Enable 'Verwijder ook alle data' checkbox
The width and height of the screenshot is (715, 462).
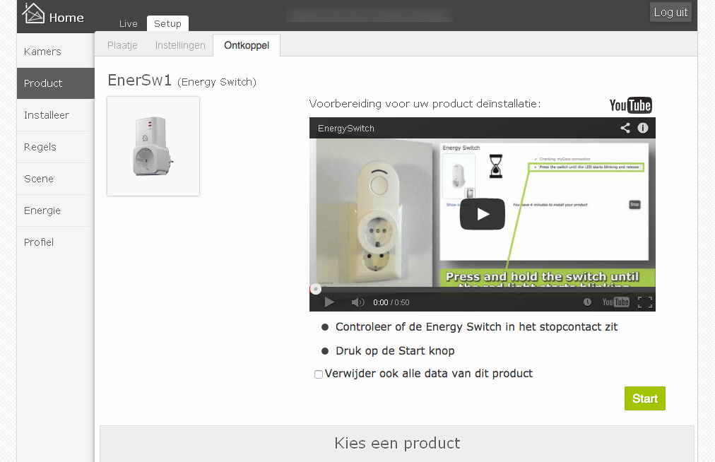click(318, 374)
